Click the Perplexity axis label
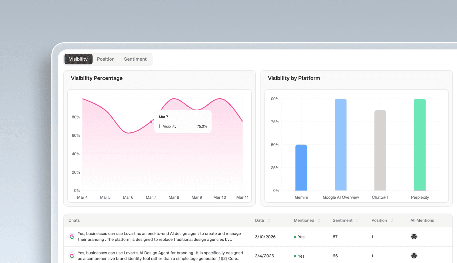The width and height of the screenshot is (457, 263). (x=420, y=198)
